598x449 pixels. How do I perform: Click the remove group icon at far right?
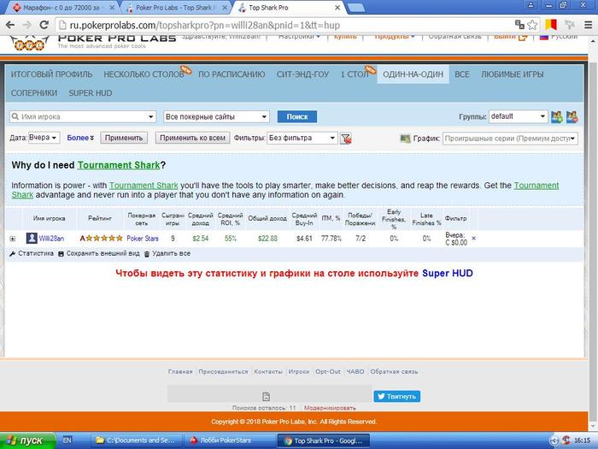572,117
